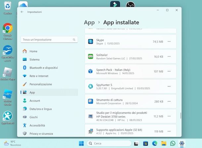The height and width of the screenshot is (148, 202).
Task: Click Strumento di cattura size 280 KB
Action: (159, 102)
